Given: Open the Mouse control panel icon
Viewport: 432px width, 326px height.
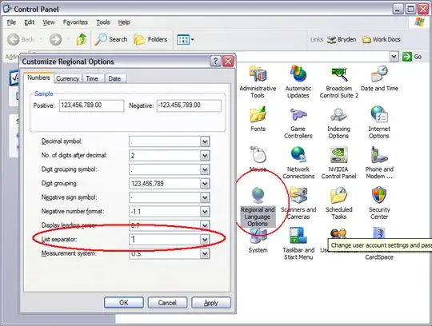Looking at the screenshot, I should [x=258, y=154].
